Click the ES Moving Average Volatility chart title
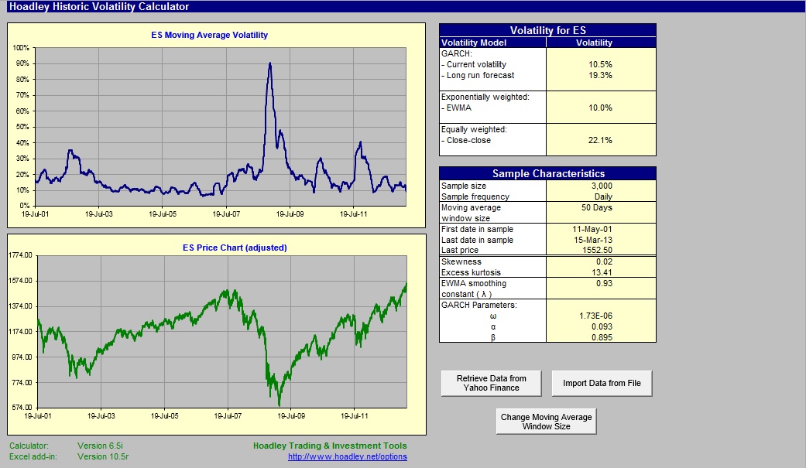 click(x=209, y=35)
